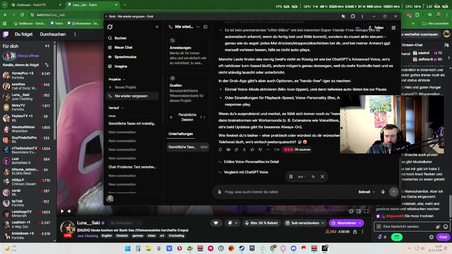
Task: Close the voice playback bar
Action: coord(322,177)
